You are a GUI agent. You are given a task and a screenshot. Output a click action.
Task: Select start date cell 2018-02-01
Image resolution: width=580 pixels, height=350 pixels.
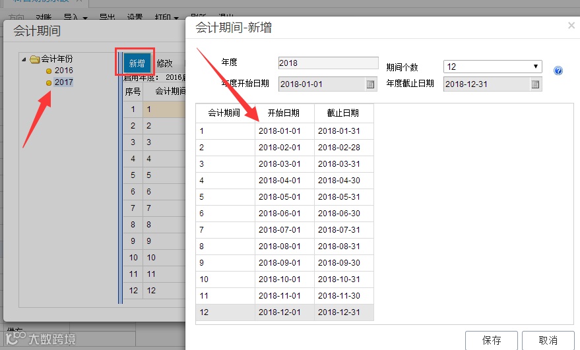[x=284, y=148]
